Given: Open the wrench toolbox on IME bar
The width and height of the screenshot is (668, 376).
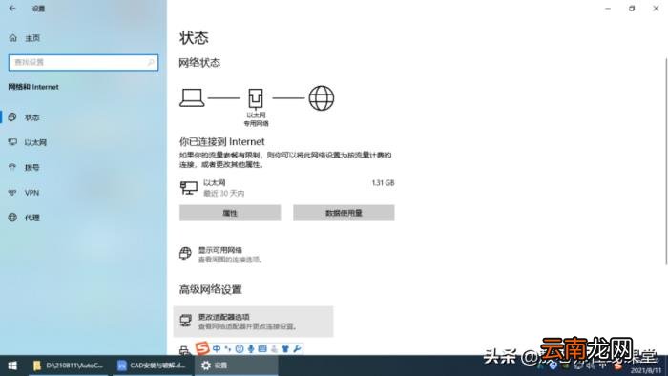Looking at the screenshot, I should point(297,348).
